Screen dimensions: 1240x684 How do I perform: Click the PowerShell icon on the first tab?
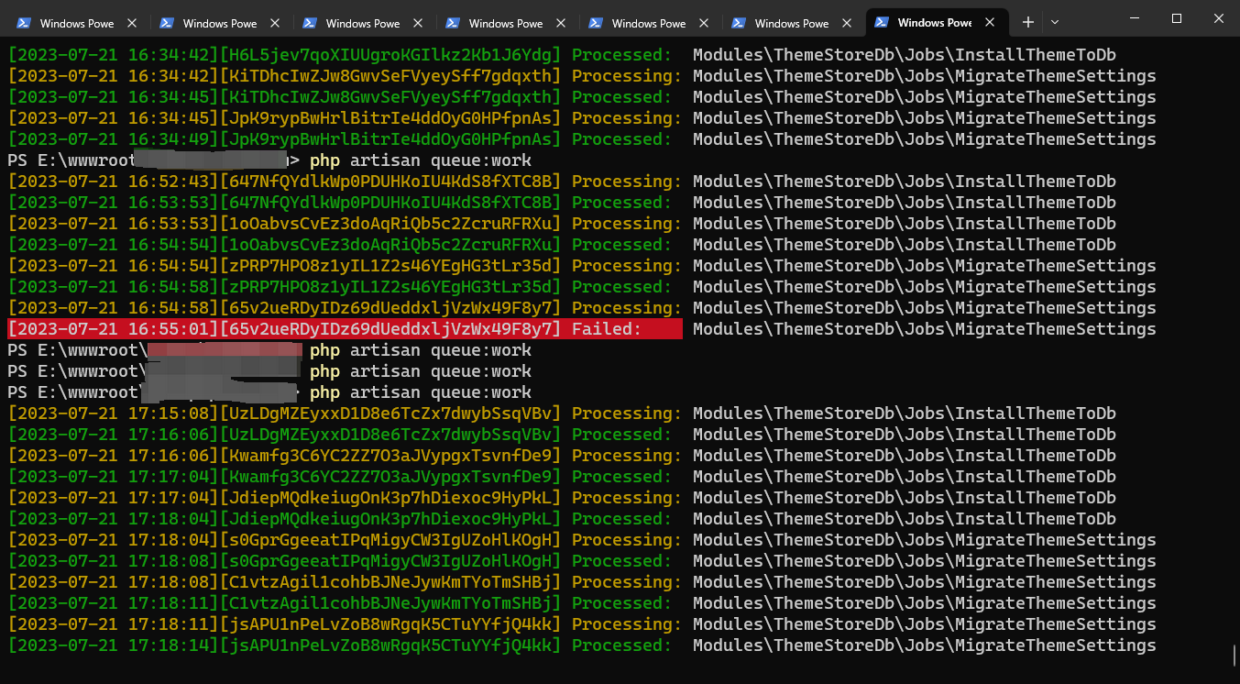click(24, 23)
